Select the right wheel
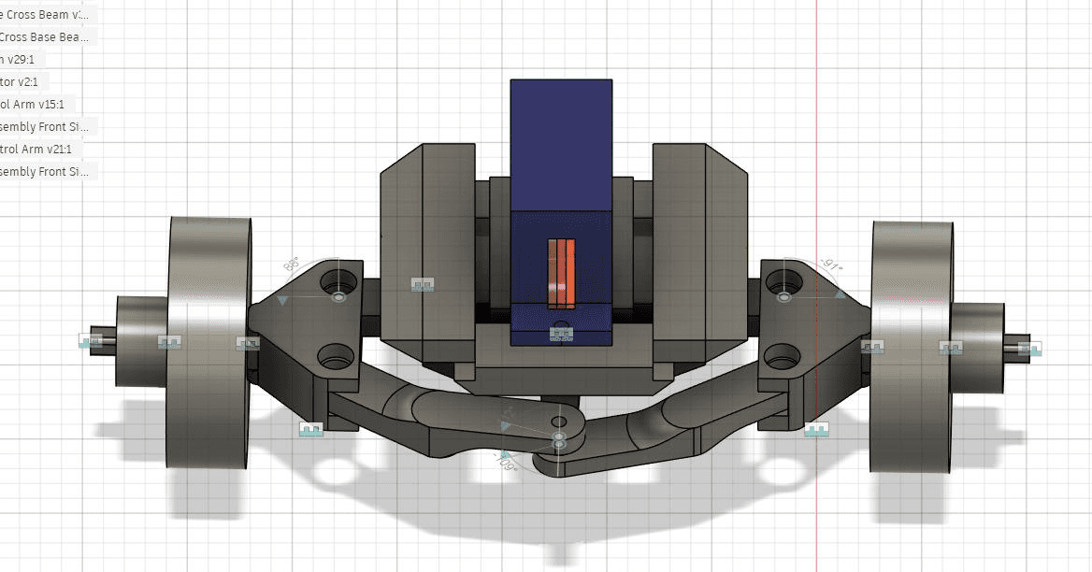This screenshot has width=1092, height=572. [912, 348]
